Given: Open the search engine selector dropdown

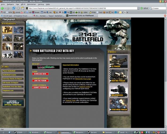Looking at the screenshot, I should click(x=151, y=8).
